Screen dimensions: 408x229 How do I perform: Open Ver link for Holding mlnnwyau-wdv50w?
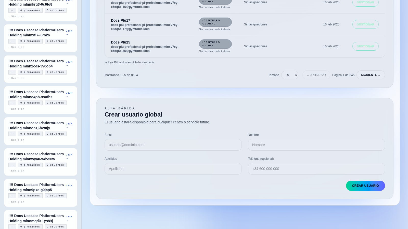pos(69,156)
